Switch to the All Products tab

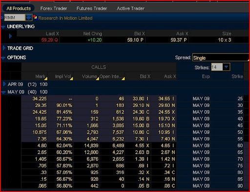[19, 8]
